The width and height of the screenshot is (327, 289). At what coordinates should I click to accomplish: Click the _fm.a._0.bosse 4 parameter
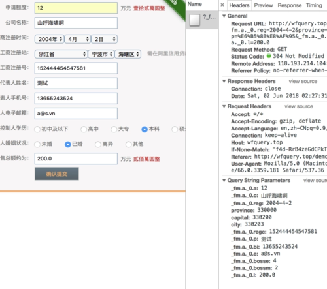tap(254, 261)
